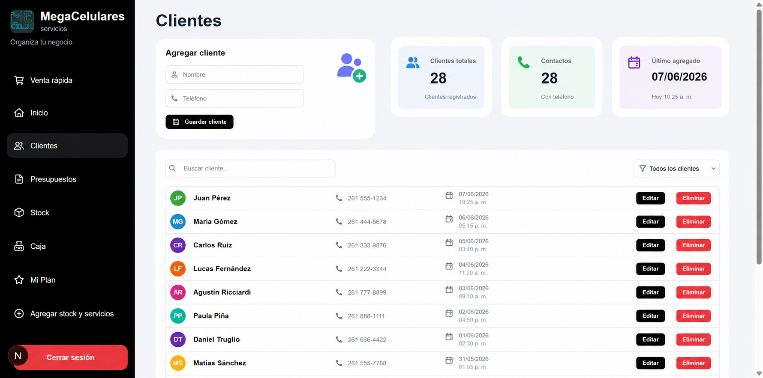Click the add-user illustration icon

click(351, 68)
